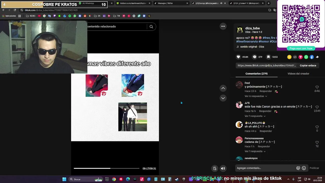Expand 'Ver 6 respuestas' under Fred's comment
325x183 pixels.
(x=256, y=96)
